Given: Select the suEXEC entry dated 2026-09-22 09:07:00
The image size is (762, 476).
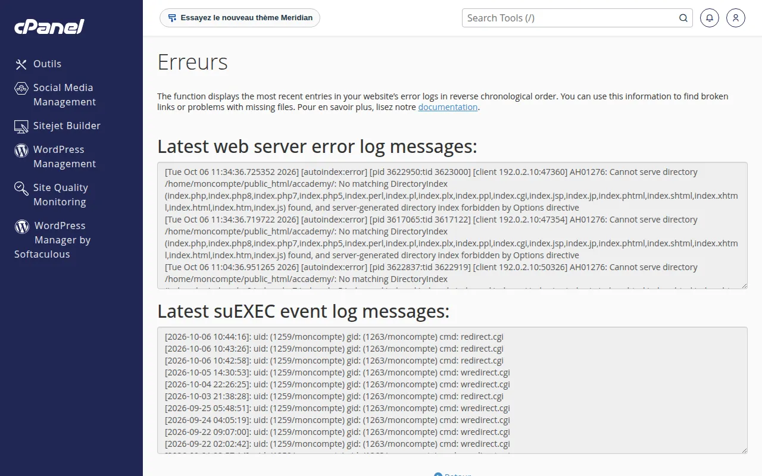Looking at the screenshot, I should (338, 432).
